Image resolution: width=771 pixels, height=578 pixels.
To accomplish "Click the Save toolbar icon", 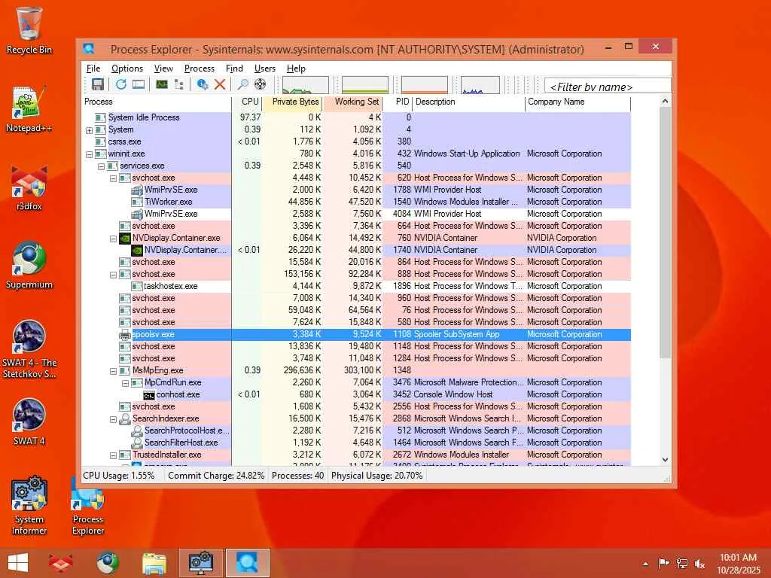I will [x=97, y=84].
